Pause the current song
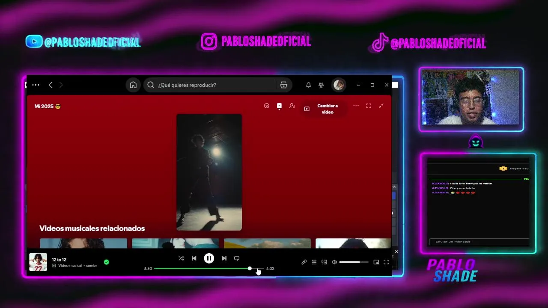The height and width of the screenshot is (308, 548). pos(209,258)
